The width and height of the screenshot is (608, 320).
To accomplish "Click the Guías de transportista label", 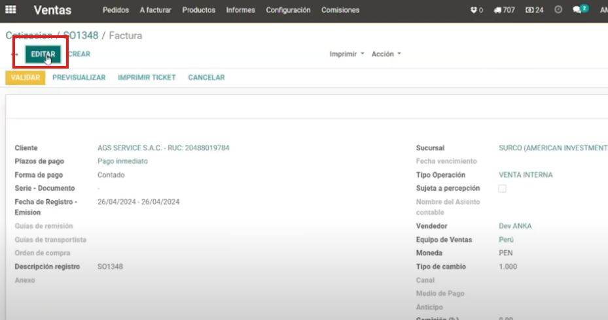I will (50, 240).
